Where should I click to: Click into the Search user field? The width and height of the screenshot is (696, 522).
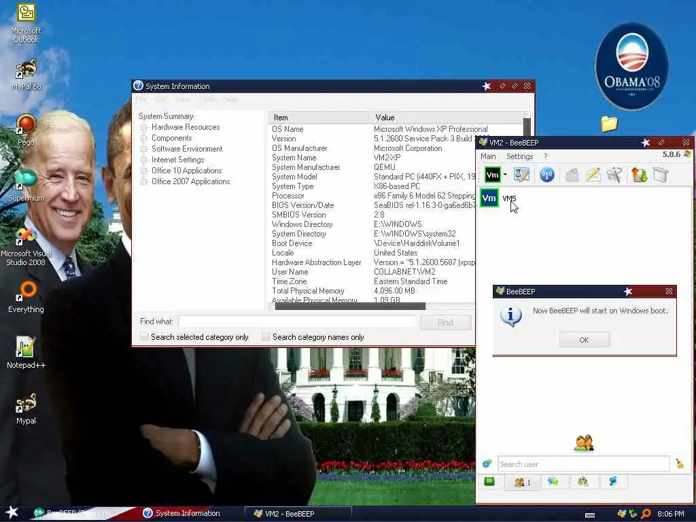click(x=583, y=464)
